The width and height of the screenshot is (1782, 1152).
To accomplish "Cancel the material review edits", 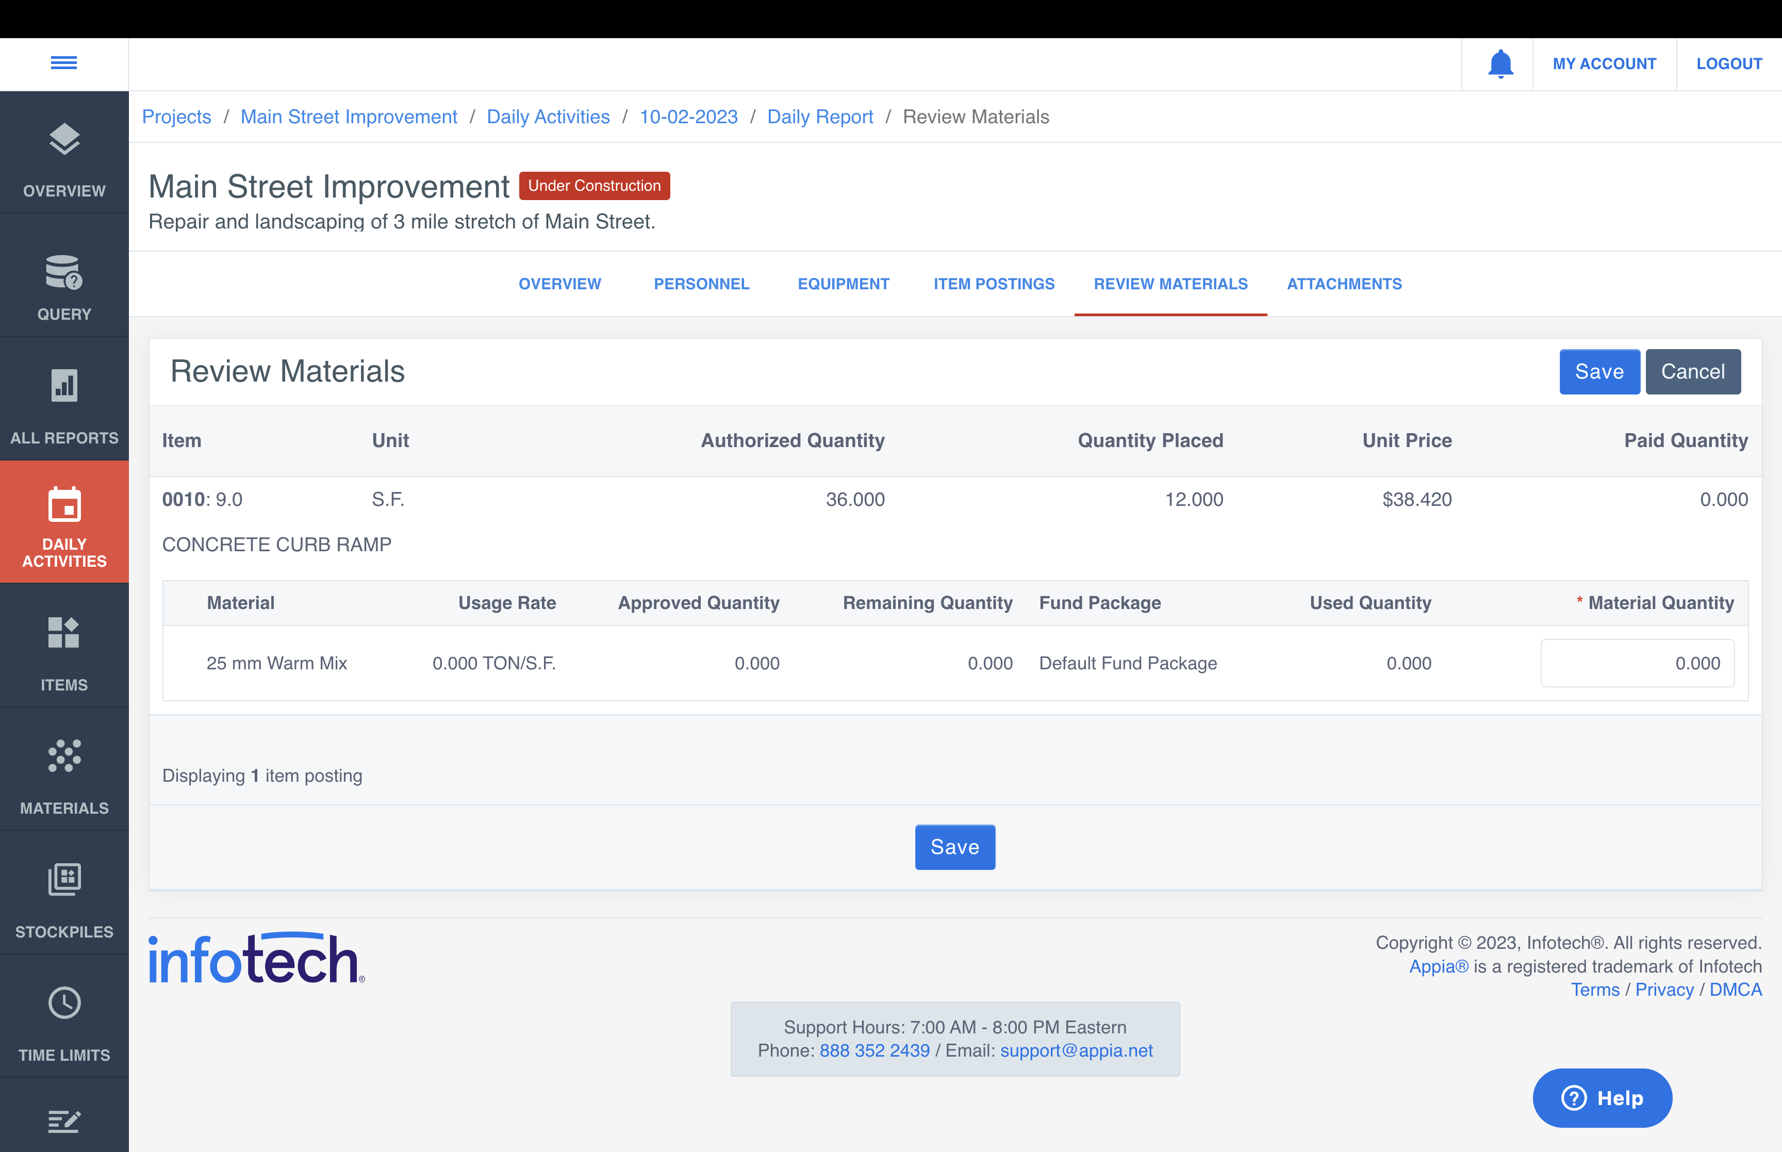I will click(1692, 372).
